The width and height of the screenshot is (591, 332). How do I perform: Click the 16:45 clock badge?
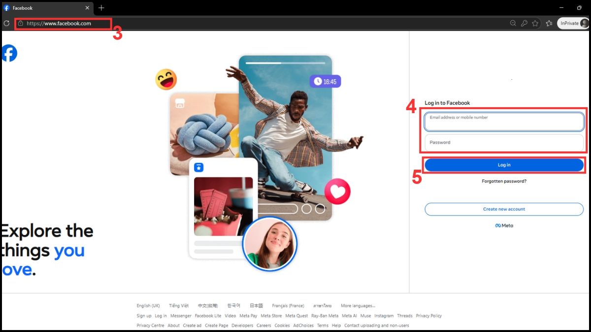326,82
